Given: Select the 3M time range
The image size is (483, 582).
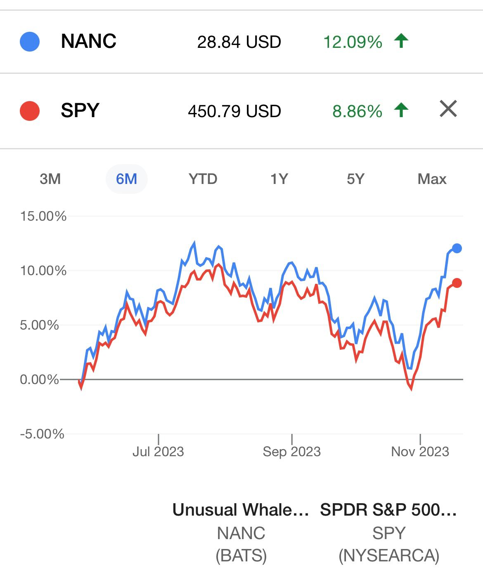Looking at the screenshot, I should point(50,179).
